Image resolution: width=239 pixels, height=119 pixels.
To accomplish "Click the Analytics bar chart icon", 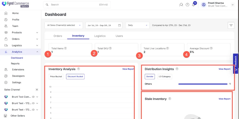I will (6, 52).
